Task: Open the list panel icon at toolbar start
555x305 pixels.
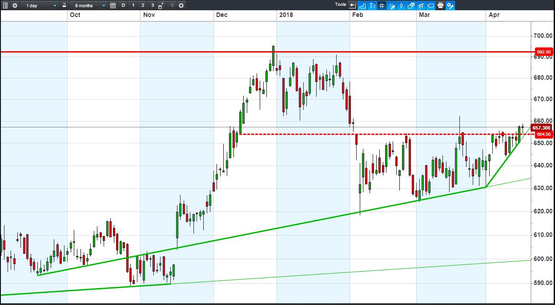Action: 5,5
